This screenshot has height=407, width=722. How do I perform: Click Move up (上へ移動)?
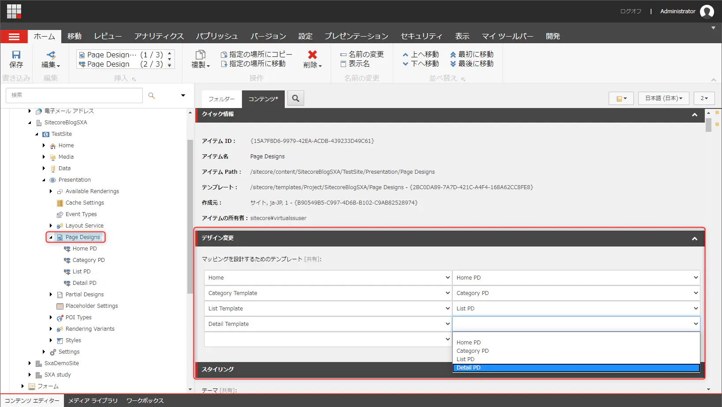(421, 54)
